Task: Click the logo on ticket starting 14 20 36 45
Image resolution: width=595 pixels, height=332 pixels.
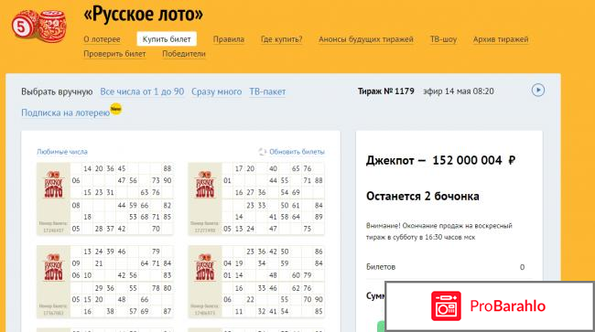Action: (x=53, y=185)
